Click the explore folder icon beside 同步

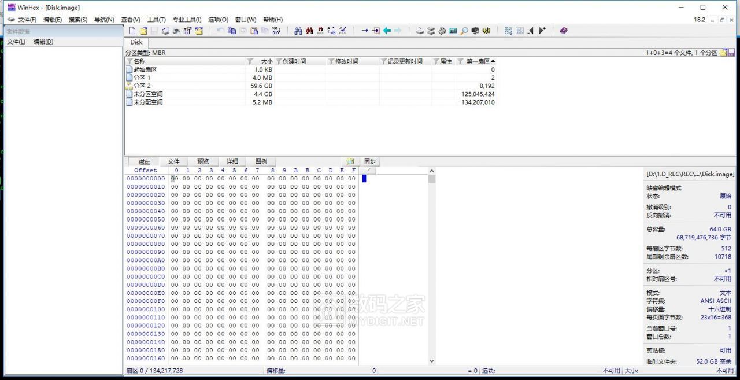click(350, 161)
